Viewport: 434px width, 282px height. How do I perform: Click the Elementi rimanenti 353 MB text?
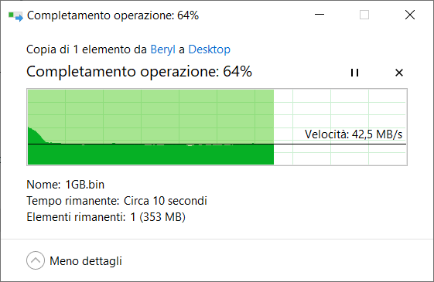(x=106, y=217)
